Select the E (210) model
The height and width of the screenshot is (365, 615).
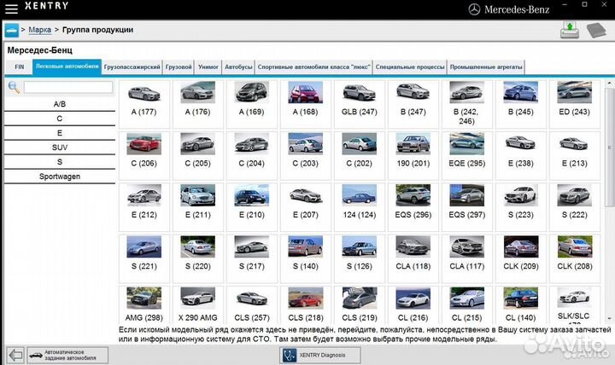tap(251, 207)
